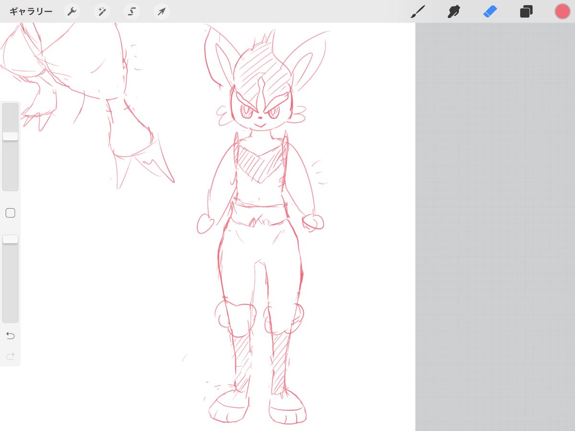
Task: Select the Eraser tool
Action: pos(490,11)
